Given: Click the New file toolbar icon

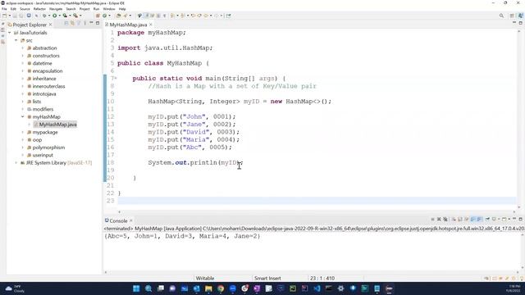Looking at the screenshot, I should [x=4, y=16].
